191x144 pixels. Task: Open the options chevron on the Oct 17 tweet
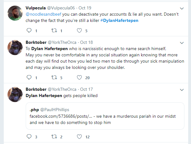point(182,90)
